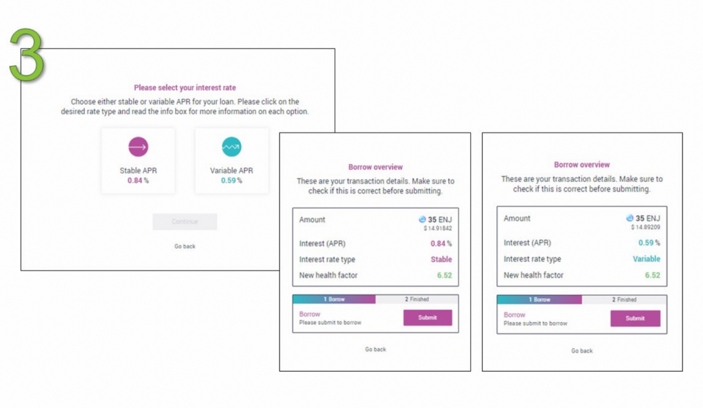703x408 pixels.
Task: Open the '2 Finished' step in stable panel
Action: click(417, 299)
